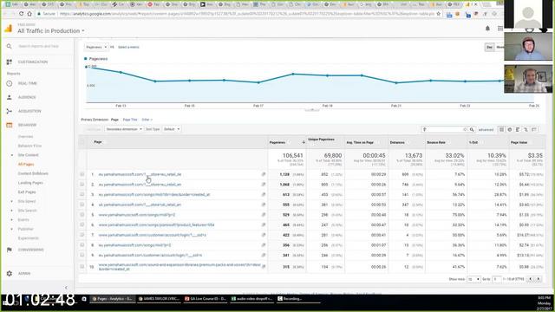The image size is (555, 312).
Task: Expand the Site Search tree item
Action: (12, 211)
